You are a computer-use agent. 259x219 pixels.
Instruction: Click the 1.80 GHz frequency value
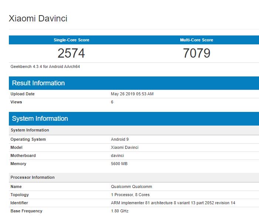[x=120, y=211]
